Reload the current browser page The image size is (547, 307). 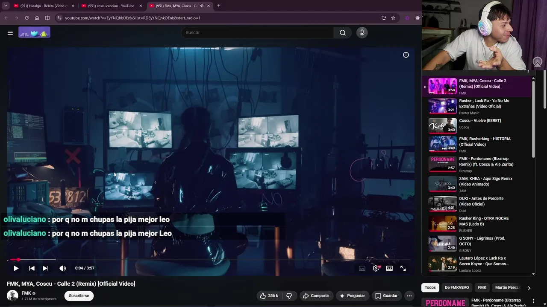(26, 18)
